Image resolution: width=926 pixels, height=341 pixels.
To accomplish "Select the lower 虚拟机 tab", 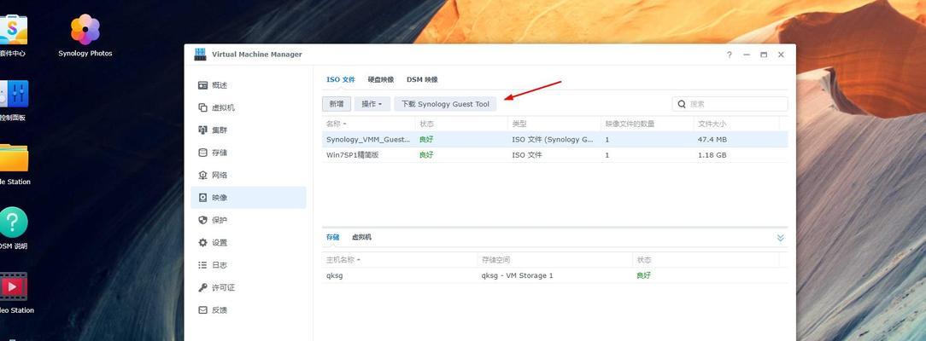I will click(x=361, y=237).
